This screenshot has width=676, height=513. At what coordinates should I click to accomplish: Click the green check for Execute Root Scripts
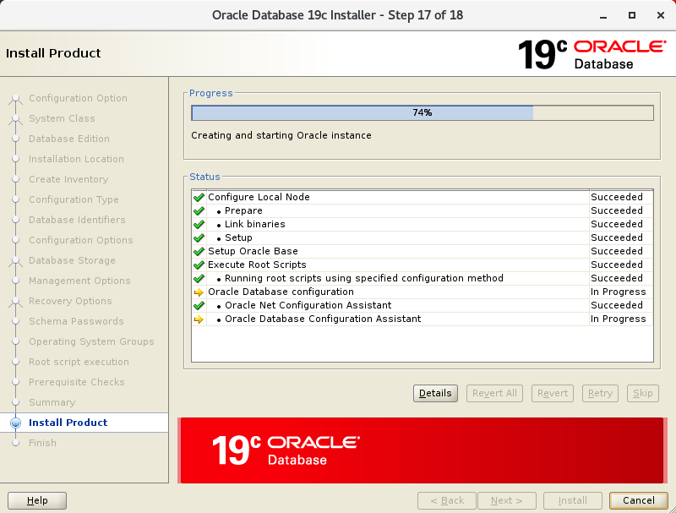coord(199,265)
